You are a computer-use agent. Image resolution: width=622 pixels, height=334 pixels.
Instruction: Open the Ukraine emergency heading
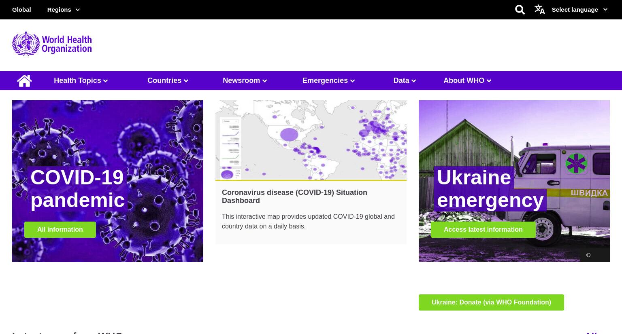click(x=490, y=189)
